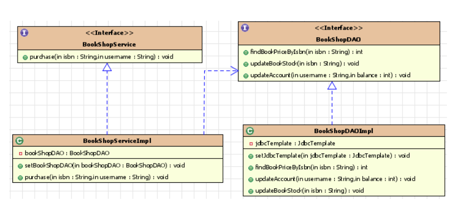The height and width of the screenshot is (205, 463).
Task: Click public icon beside findBookPriceByIsbn in BookShopDAO
Action: tap(246, 52)
